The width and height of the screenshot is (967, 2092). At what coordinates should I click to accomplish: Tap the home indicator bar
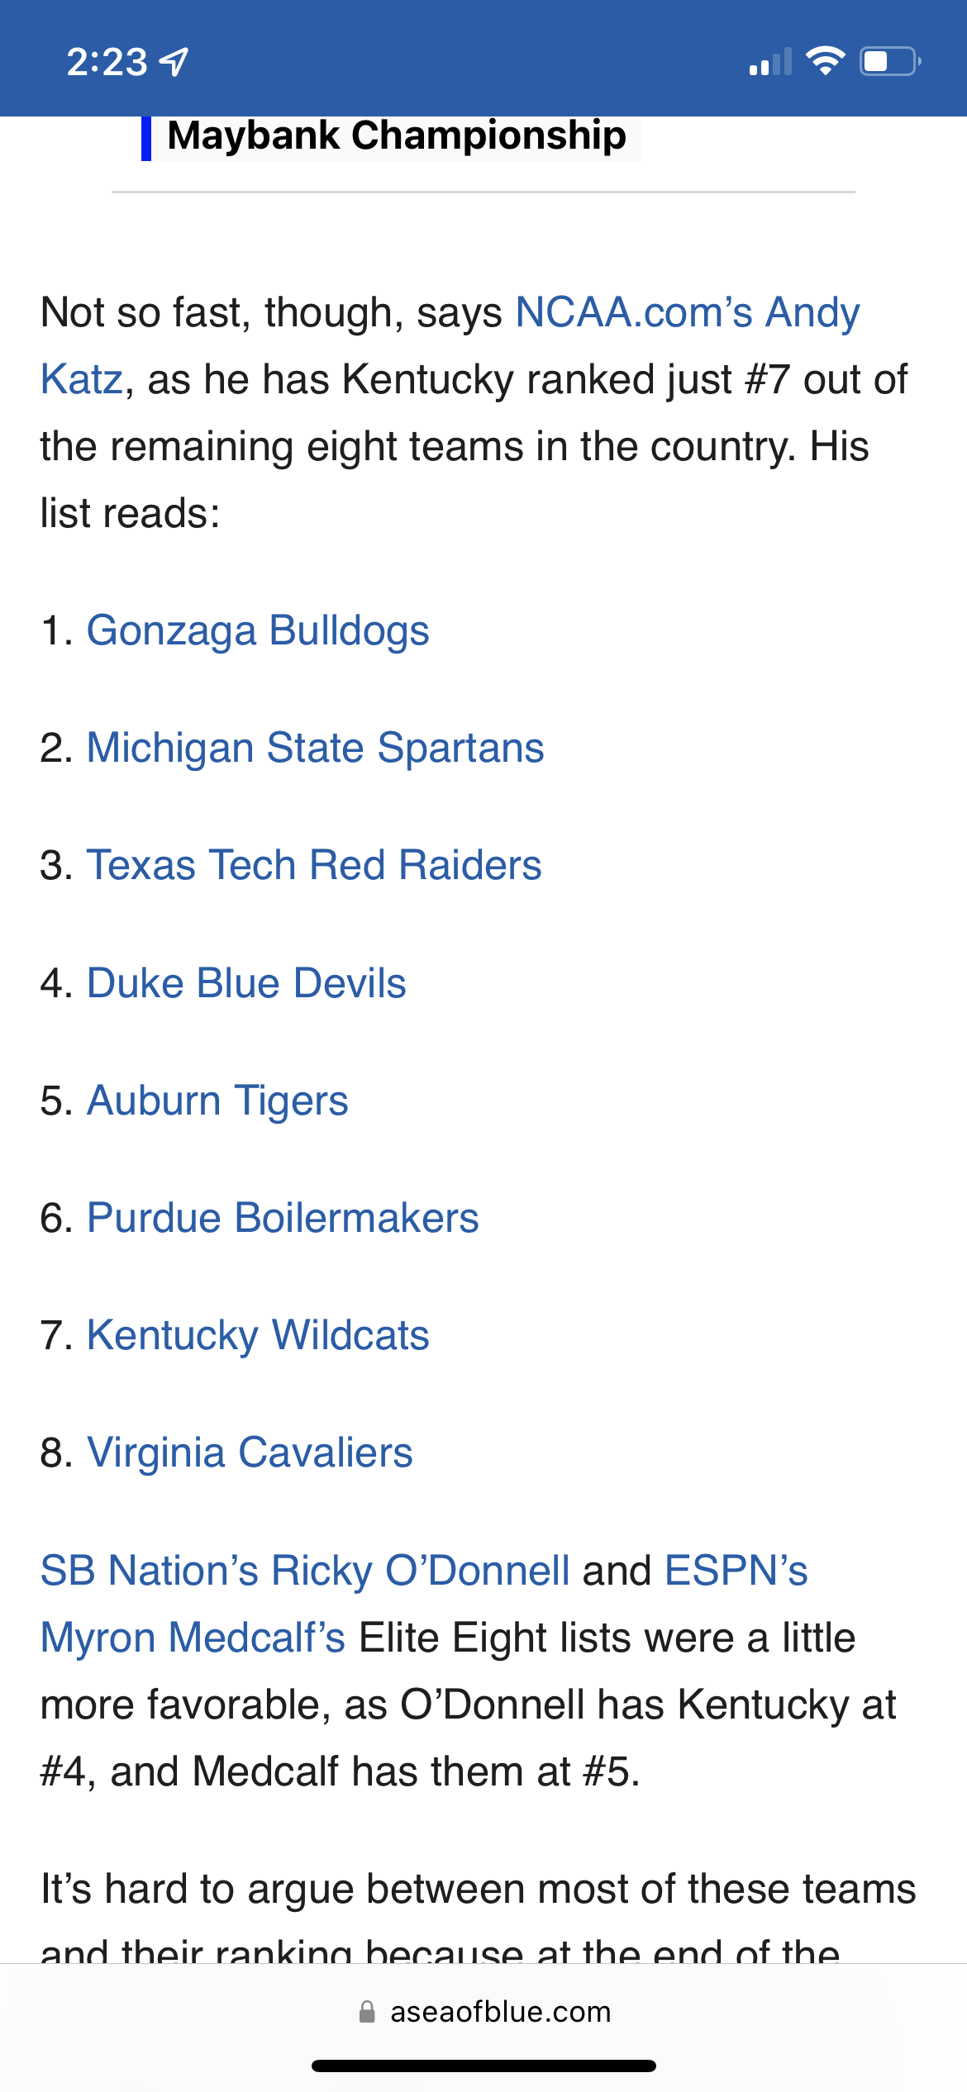483,2066
